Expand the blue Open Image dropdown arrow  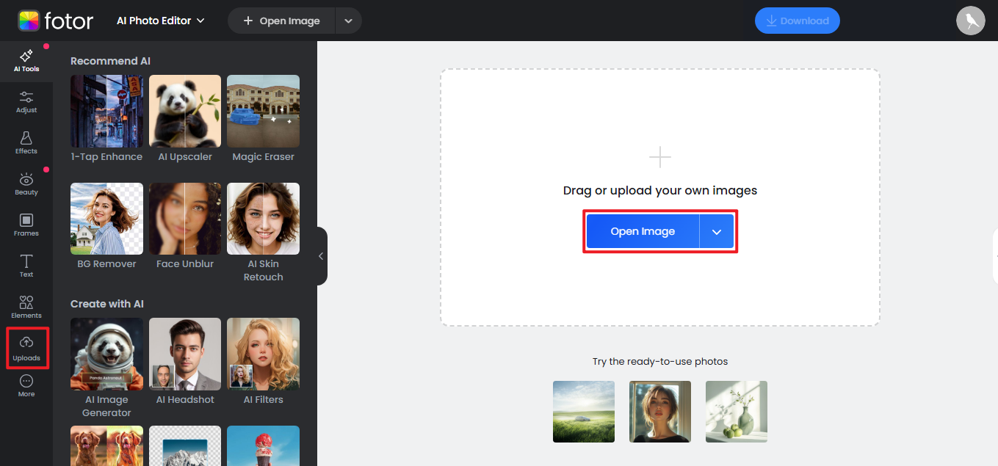717,231
